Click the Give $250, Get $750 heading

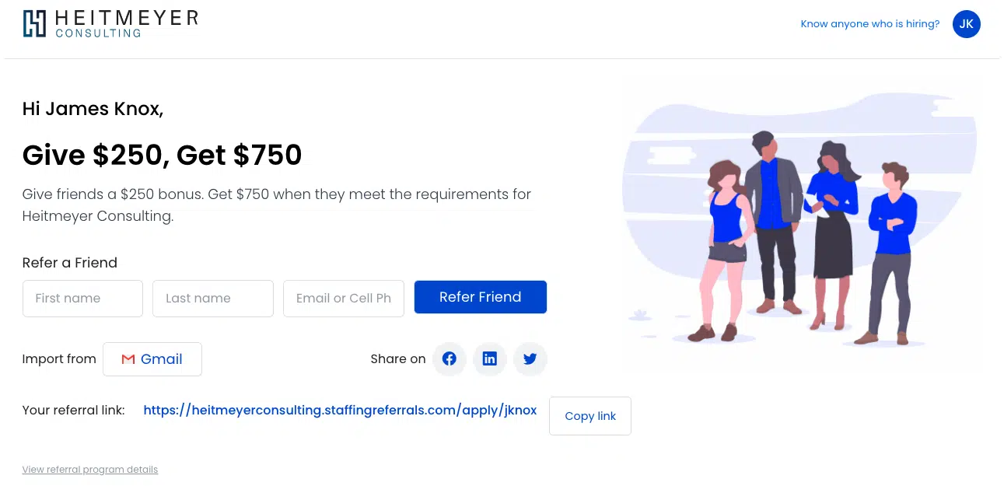pos(162,155)
